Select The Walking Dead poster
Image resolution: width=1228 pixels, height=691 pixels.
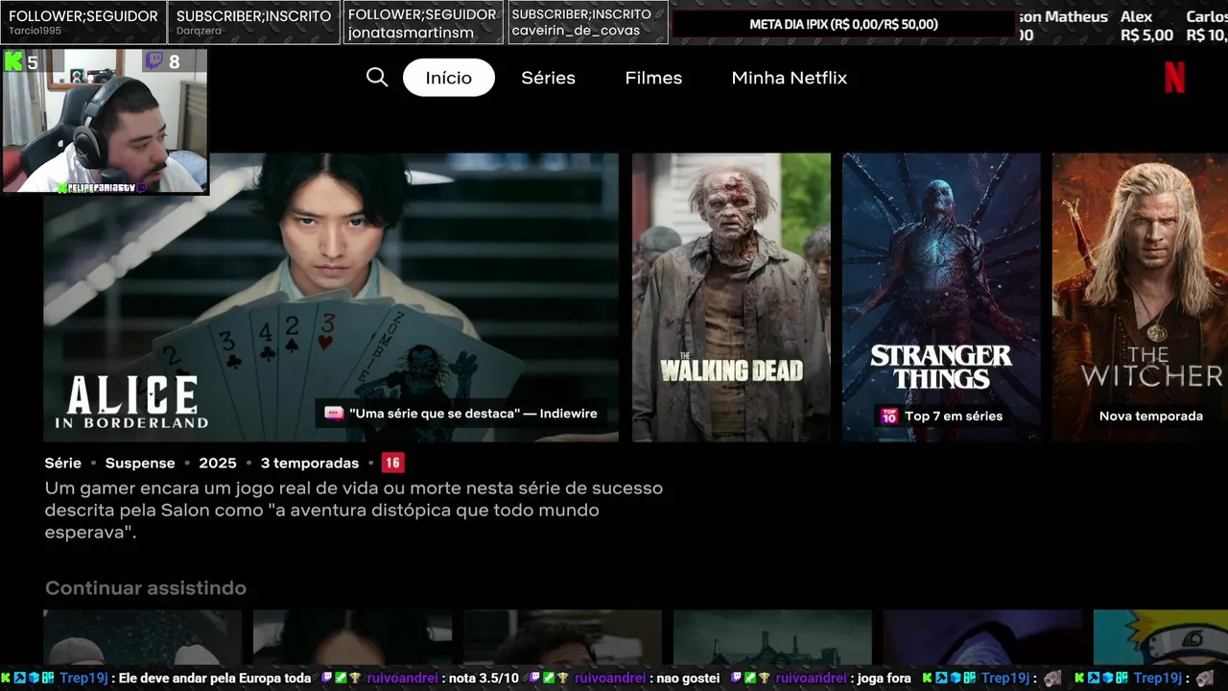point(731,298)
